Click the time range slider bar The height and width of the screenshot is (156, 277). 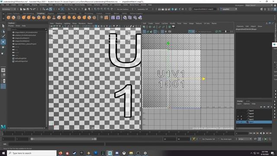[x=64, y=139]
